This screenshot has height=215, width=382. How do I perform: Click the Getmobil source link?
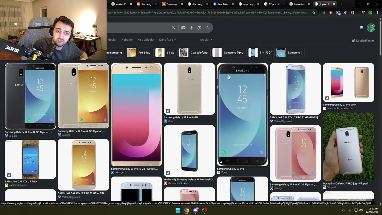[x=176, y=183]
